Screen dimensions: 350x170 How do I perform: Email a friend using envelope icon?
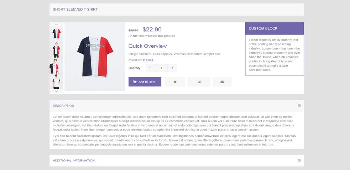coord(222,82)
